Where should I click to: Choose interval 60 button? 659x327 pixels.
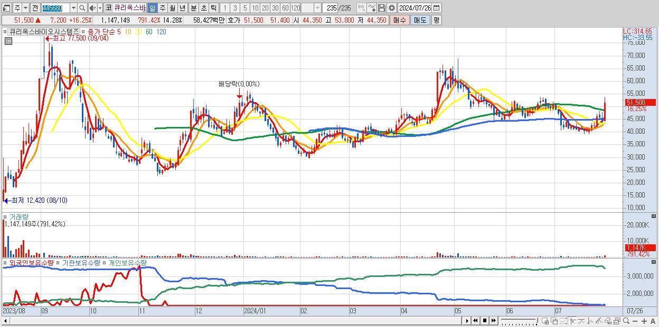285,8
